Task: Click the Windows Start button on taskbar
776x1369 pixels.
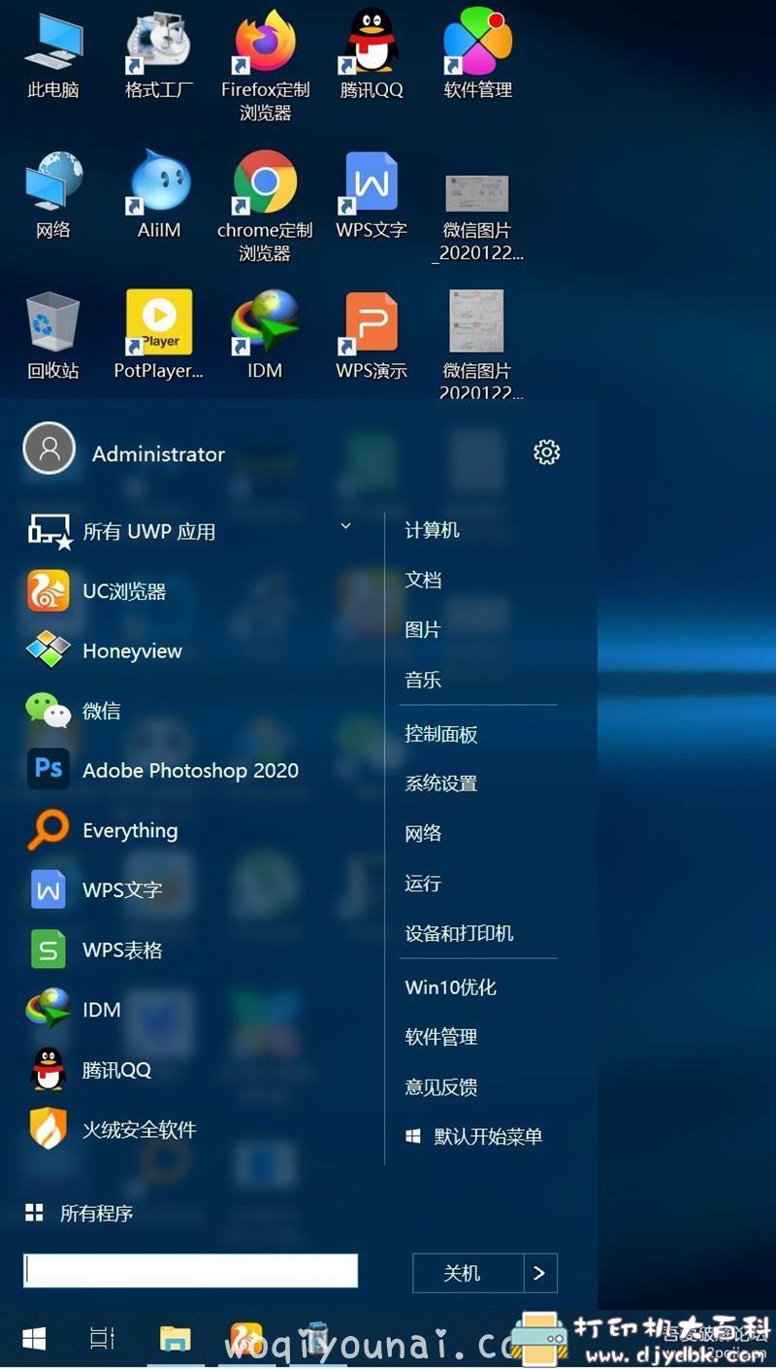Action: (34, 1340)
